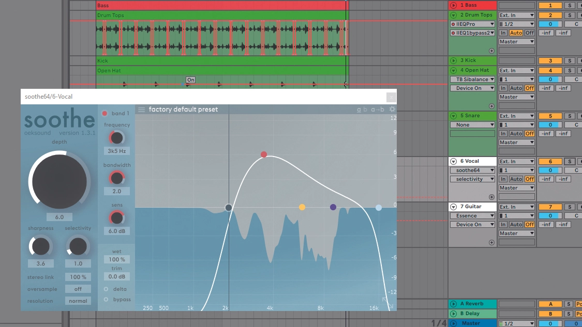Click the stereo link 100 % field

coord(78,277)
